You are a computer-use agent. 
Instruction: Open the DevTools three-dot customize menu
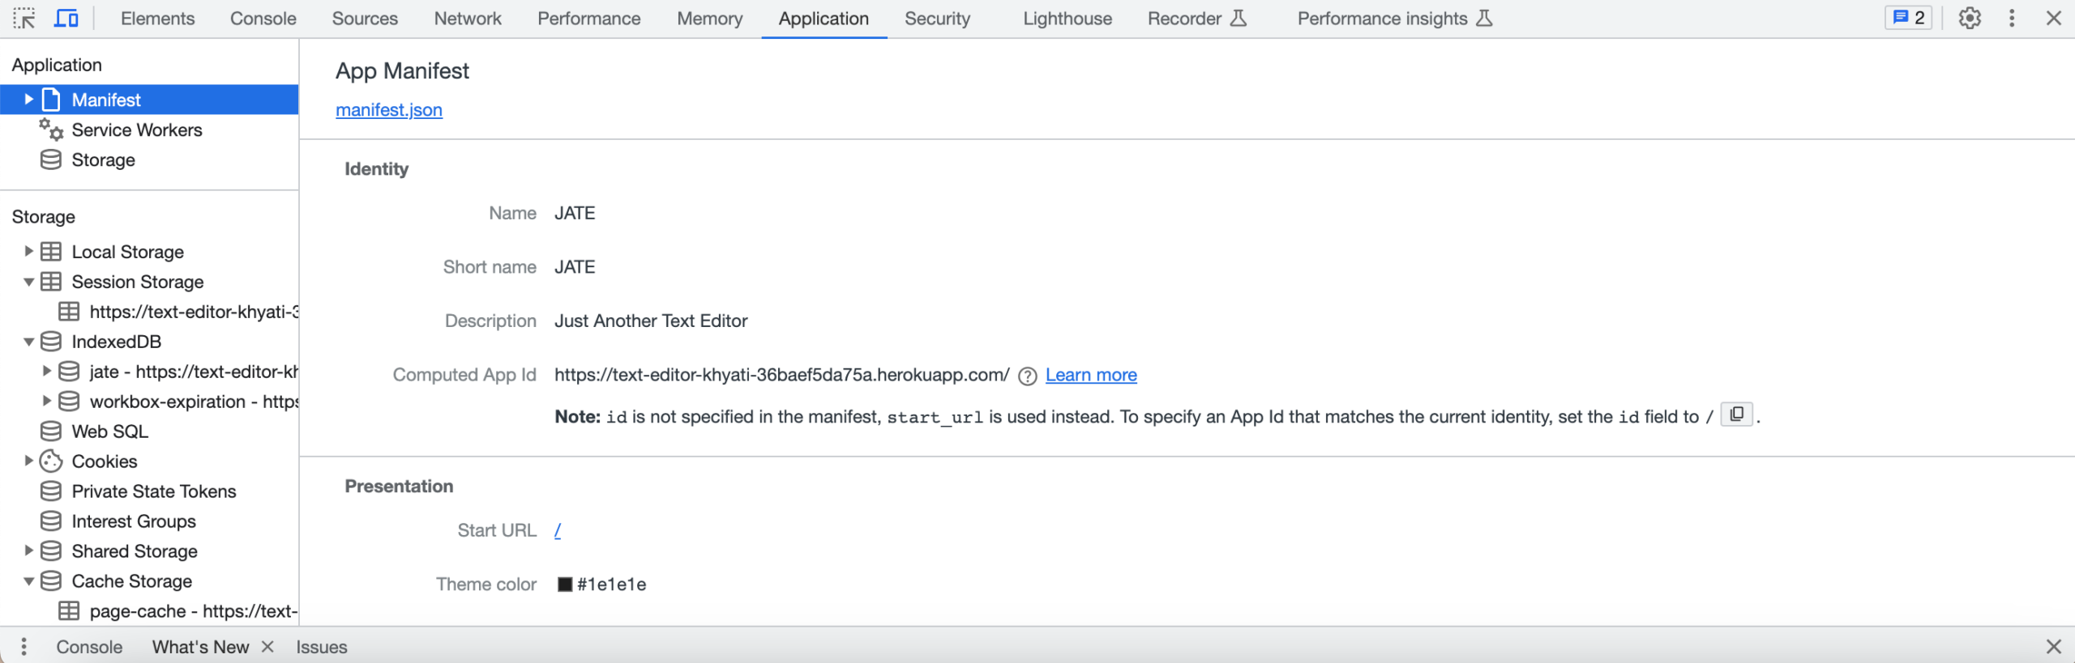pos(2012,18)
